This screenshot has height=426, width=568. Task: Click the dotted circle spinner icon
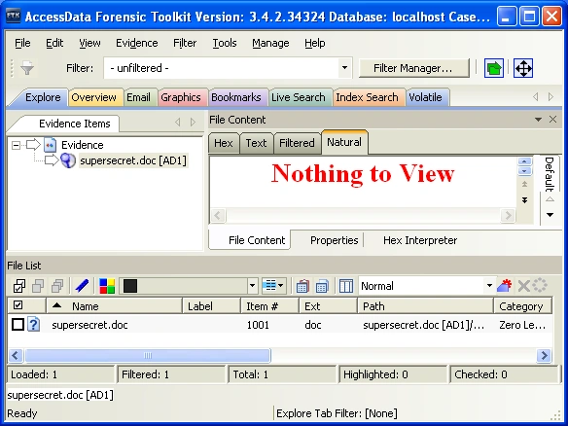(x=540, y=285)
